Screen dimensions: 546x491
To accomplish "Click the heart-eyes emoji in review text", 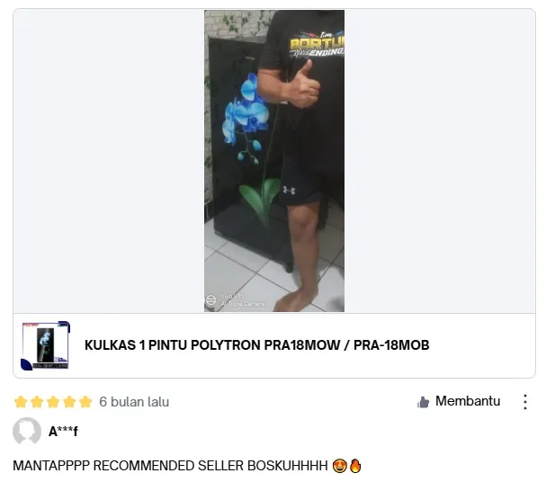I will pyautogui.click(x=339, y=466).
